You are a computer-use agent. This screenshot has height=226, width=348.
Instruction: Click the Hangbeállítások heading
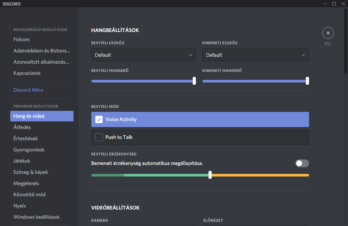115,30
